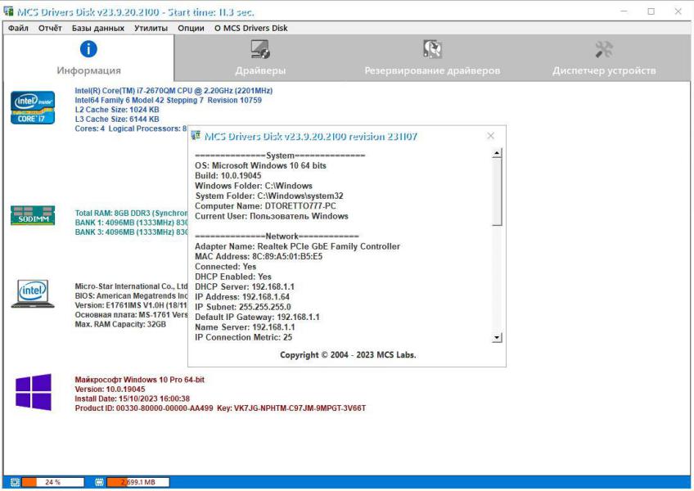Click the Майкрософт Windows 10 Pro 64-bit line

[x=139, y=380]
